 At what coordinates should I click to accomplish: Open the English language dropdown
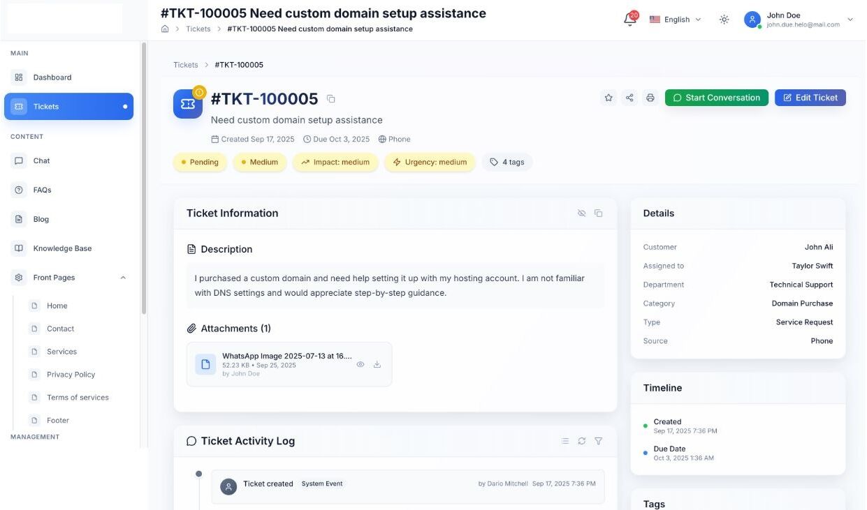[675, 20]
